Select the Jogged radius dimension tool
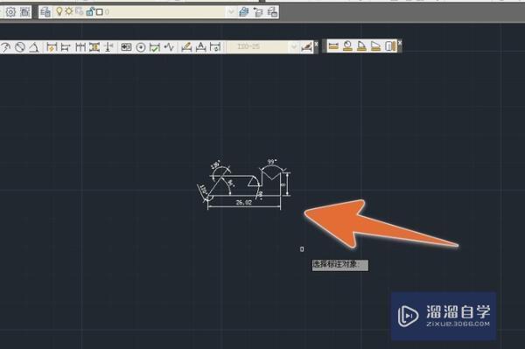This screenshot has width=525, height=349. coord(6,47)
